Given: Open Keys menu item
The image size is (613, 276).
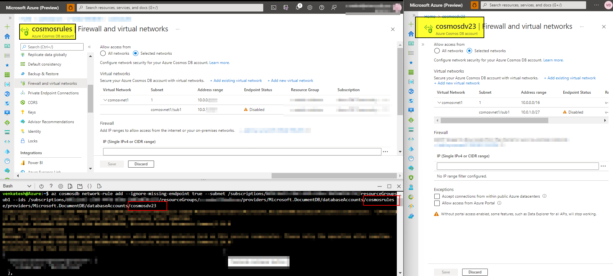Looking at the screenshot, I should click(x=32, y=112).
